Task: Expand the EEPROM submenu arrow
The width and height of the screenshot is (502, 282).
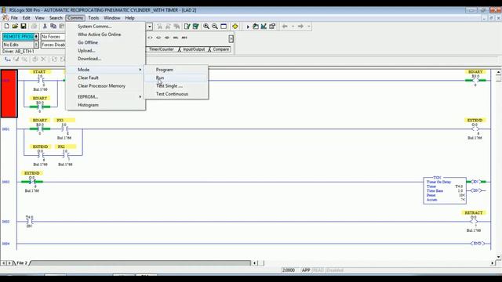Action: [x=140, y=96]
